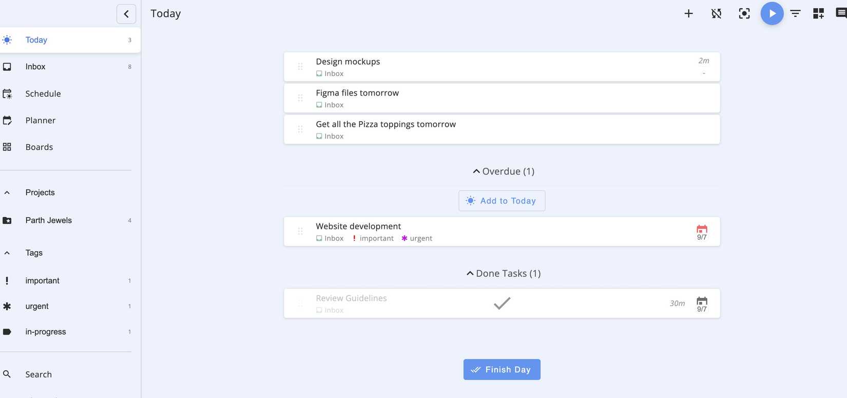Collapse the Tags list in sidebar
The height and width of the screenshot is (398, 847).
click(x=7, y=253)
